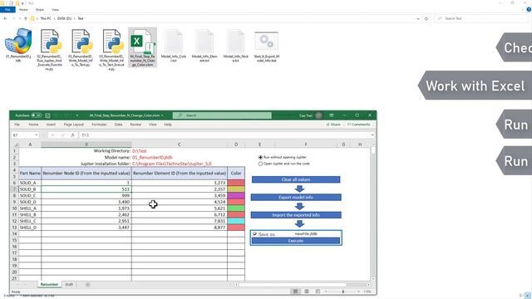Click the Insert Function fx icon
Image resolution: width=532 pixels, height=299 pixels.
pyautogui.click(x=72, y=135)
